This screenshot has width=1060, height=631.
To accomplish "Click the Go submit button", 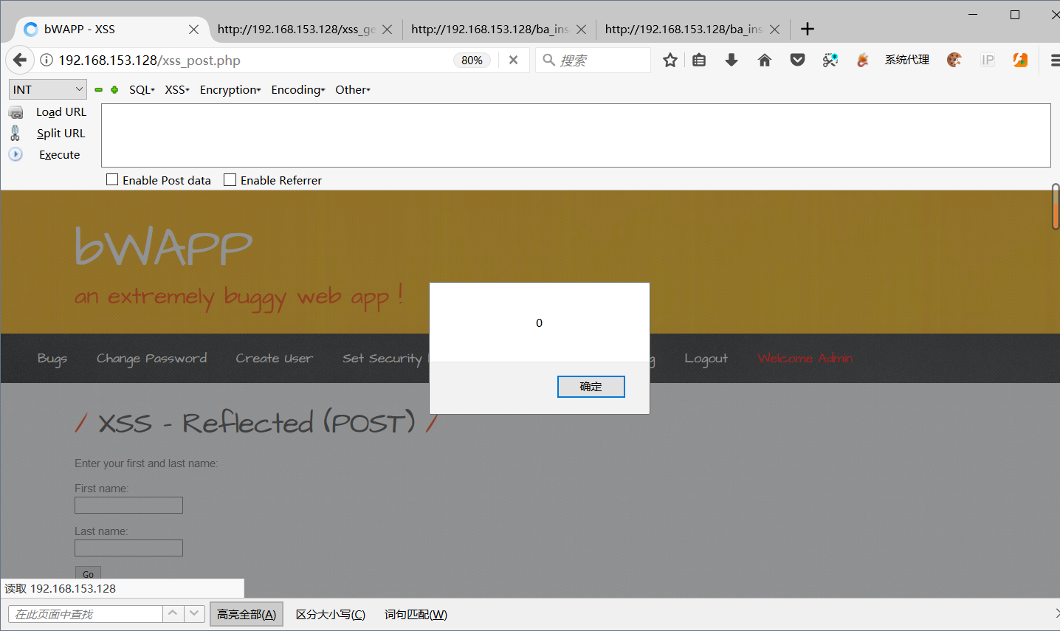I will (88, 573).
